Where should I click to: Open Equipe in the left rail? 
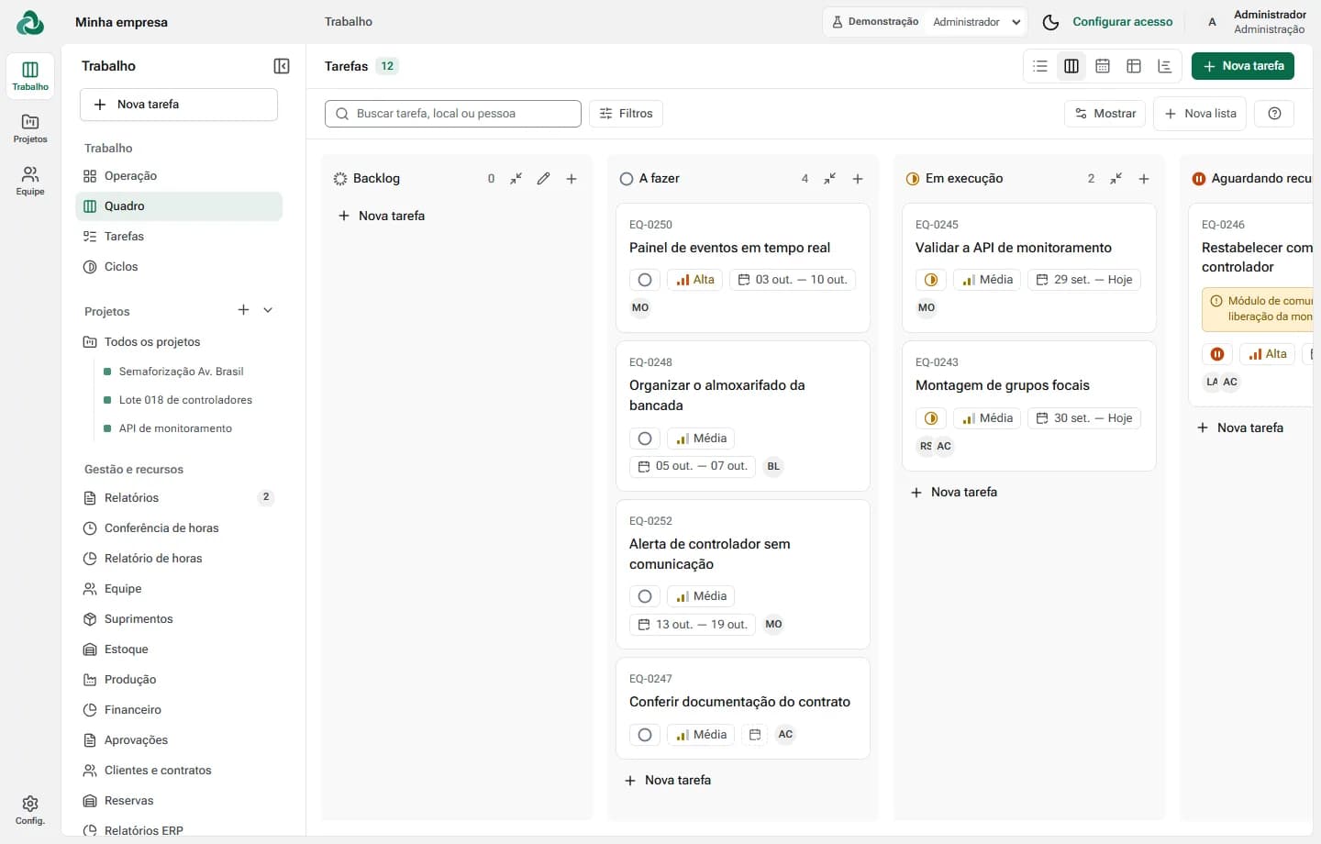tap(30, 181)
